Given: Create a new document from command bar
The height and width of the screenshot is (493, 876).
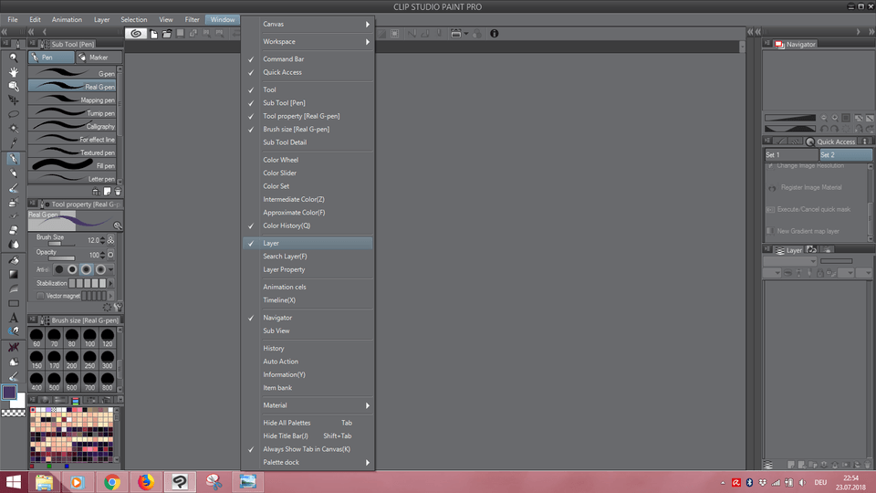Looking at the screenshot, I should (x=153, y=34).
